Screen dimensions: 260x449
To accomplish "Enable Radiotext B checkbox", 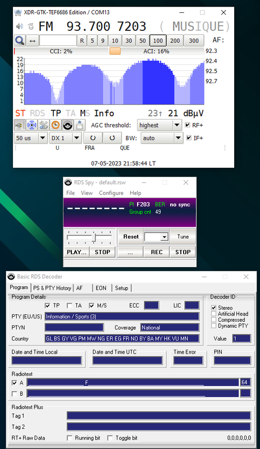I will [15, 394].
